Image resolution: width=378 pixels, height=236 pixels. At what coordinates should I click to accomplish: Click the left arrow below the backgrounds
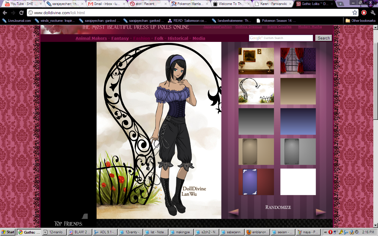coord(233,212)
